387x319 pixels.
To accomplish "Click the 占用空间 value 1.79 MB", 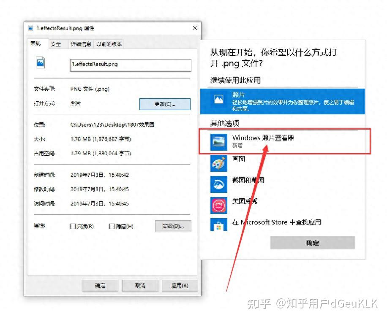I will pos(101,153).
